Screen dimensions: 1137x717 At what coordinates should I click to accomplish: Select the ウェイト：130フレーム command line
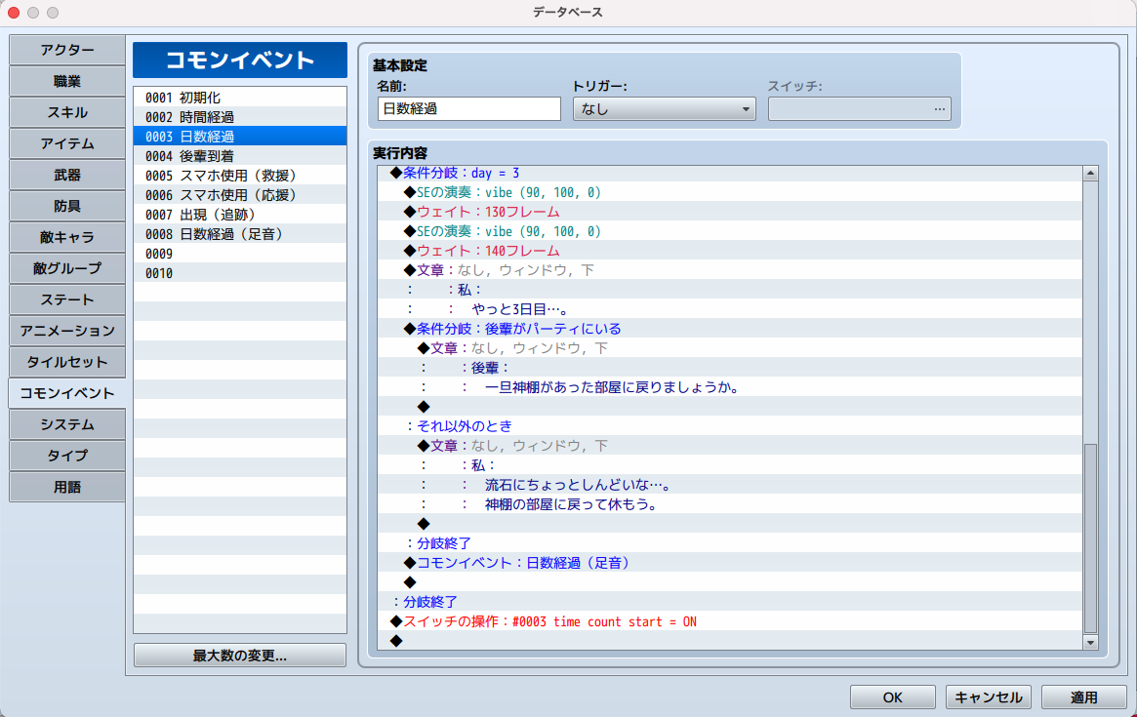tap(488, 212)
